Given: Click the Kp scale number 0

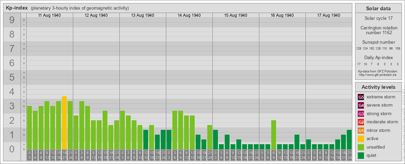Looking at the screenshot, I should (x=12, y=149).
